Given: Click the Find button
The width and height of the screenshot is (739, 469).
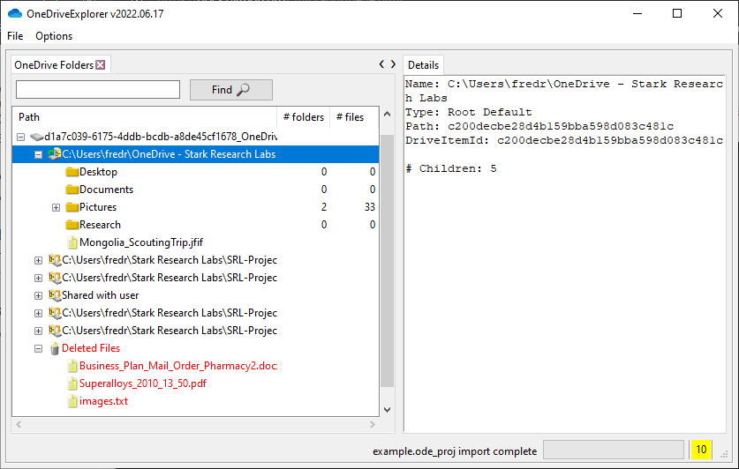Looking at the screenshot, I should (231, 90).
